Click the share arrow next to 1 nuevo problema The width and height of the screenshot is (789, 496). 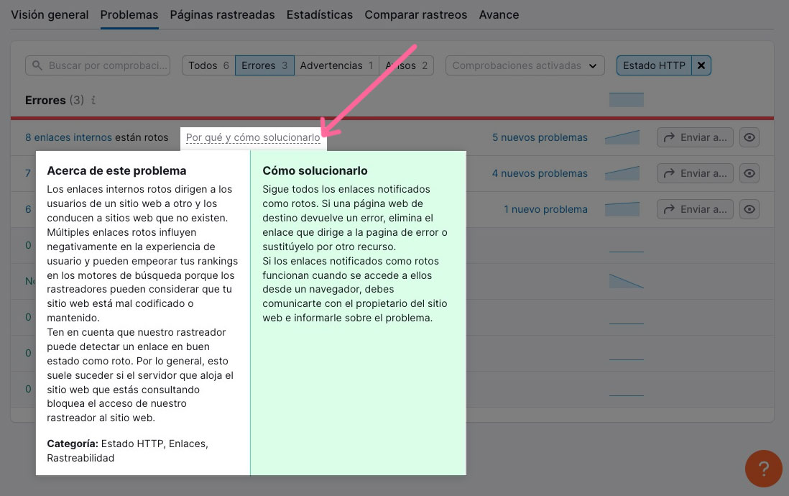point(670,209)
